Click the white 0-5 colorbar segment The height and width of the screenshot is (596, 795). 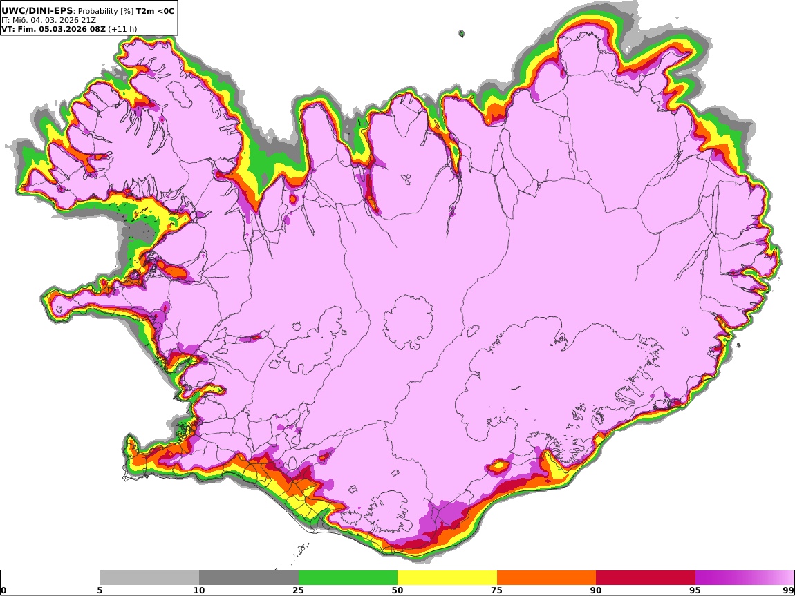point(50,577)
